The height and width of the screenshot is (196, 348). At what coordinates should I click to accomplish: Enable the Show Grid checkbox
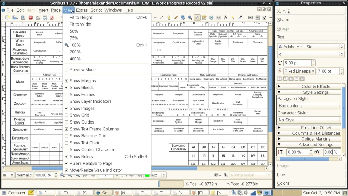[x=66, y=115]
